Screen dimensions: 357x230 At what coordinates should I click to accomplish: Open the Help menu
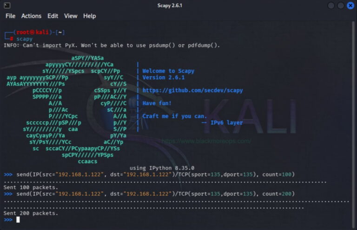click(89, 16)
